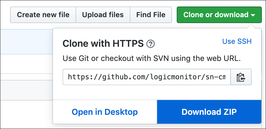Image resolution: width=266 pixels, height=129 pixels.
Task: Click the caret arrow on Clone or download
Action: coord(253,15)
